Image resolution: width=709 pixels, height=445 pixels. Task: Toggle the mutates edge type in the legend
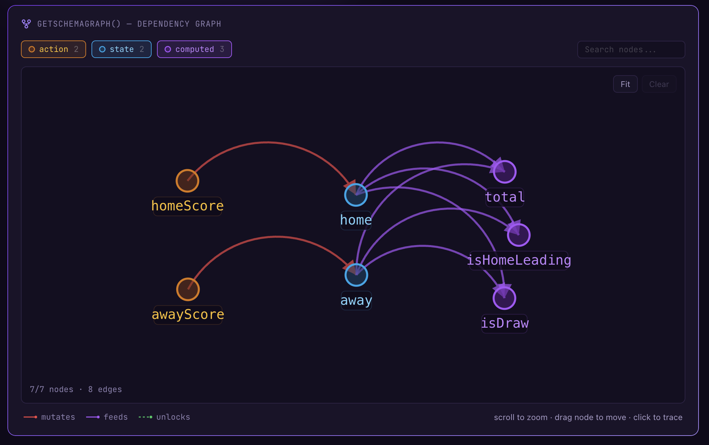(x=49, y=417)
